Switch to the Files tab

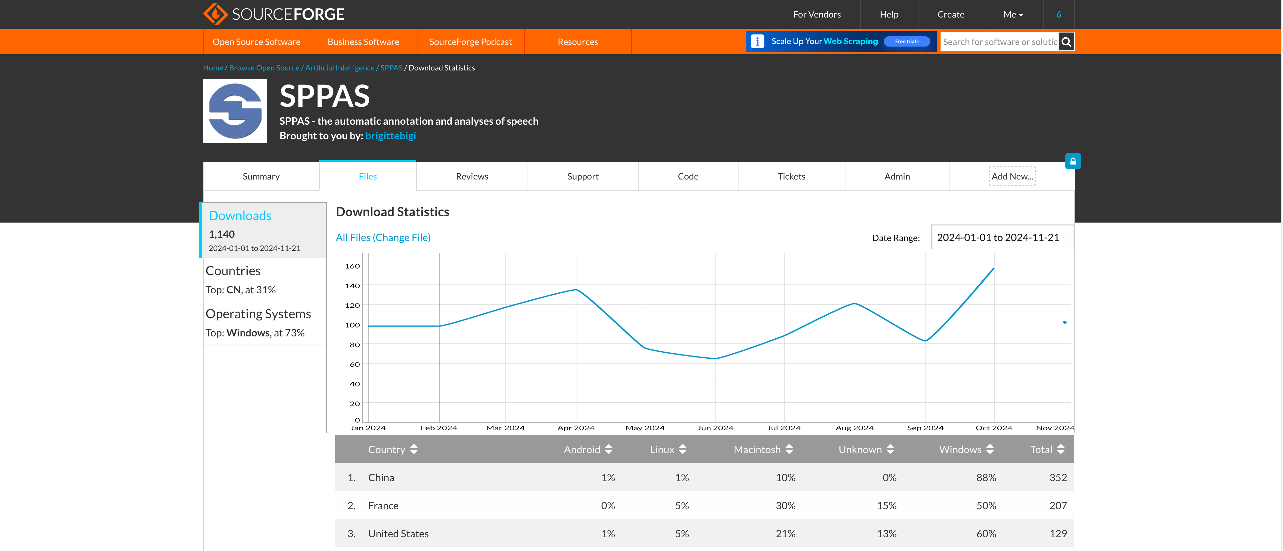tap(368, 176)
